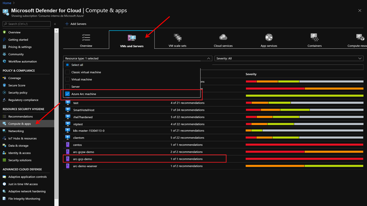Click the Containers icon
The width and height of the screenshot is (367, 206).
coord(314,37)
